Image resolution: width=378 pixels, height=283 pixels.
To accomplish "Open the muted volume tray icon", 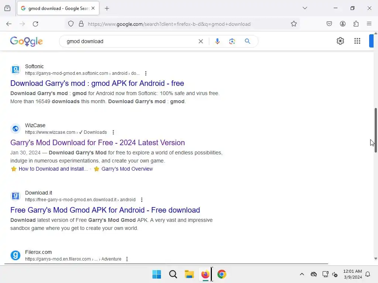I will [x=335, y=274].
